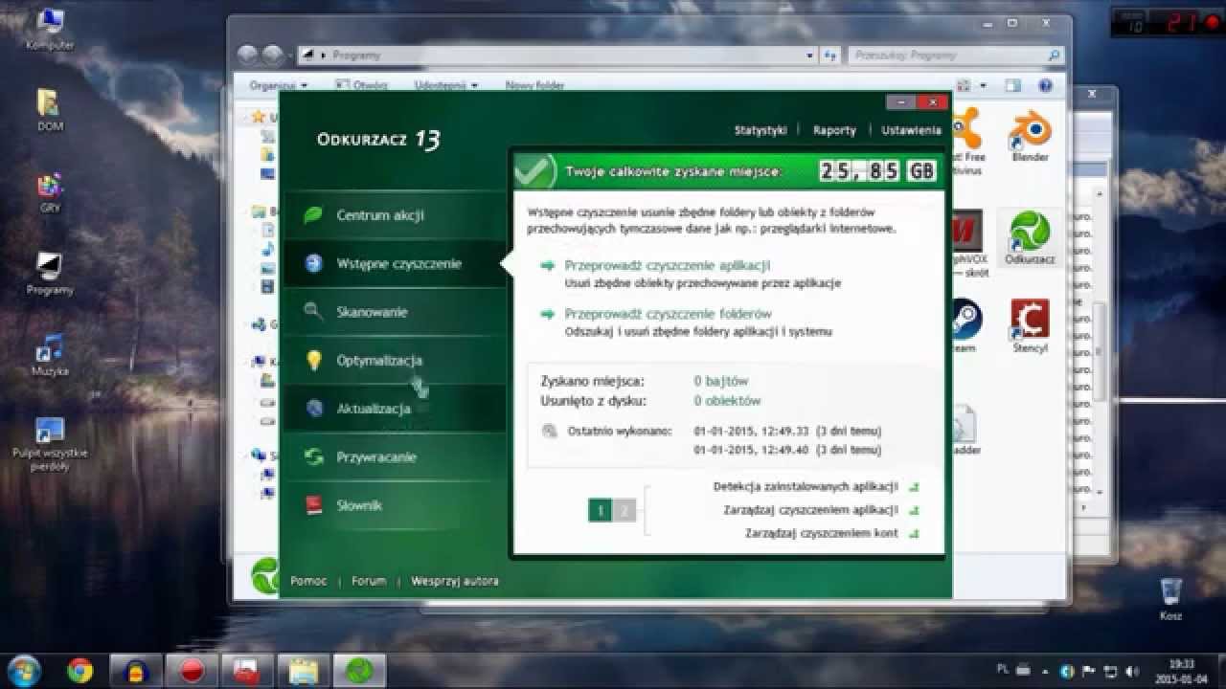Click Nowy folder in Explorer toolbar
Screen dimensions: 1226x689
point(534,85)
